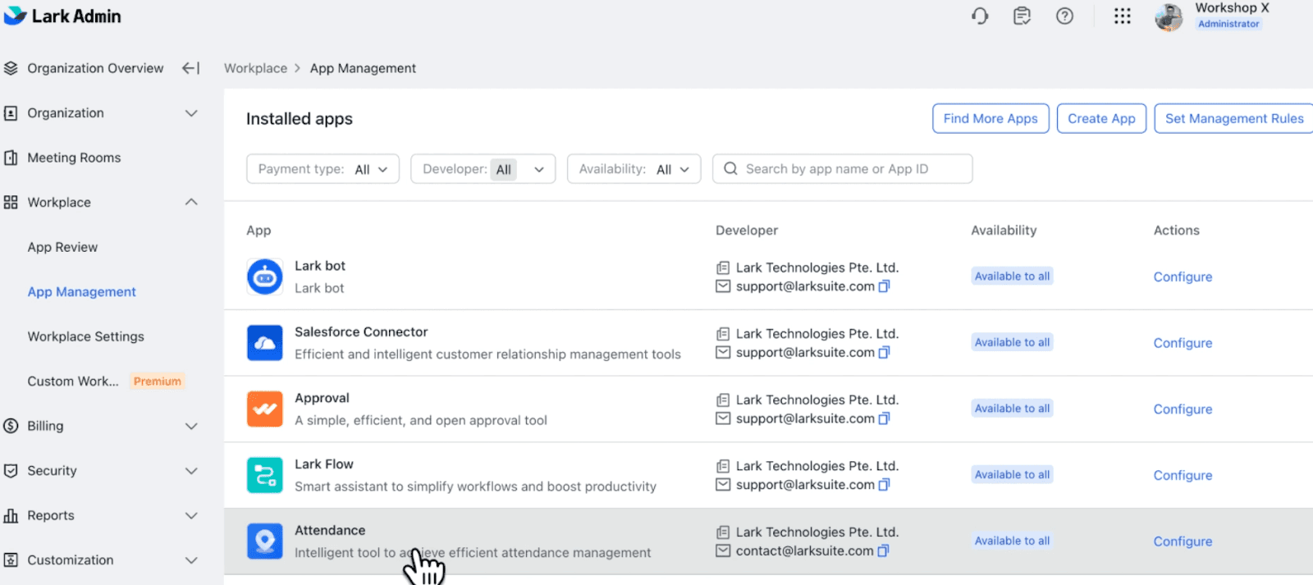Click the Lark Admin logo
1313x585 pixels.
click(62, 16)
